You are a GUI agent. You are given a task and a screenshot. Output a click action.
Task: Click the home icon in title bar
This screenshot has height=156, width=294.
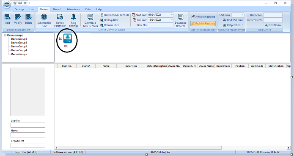pos(15,3)
